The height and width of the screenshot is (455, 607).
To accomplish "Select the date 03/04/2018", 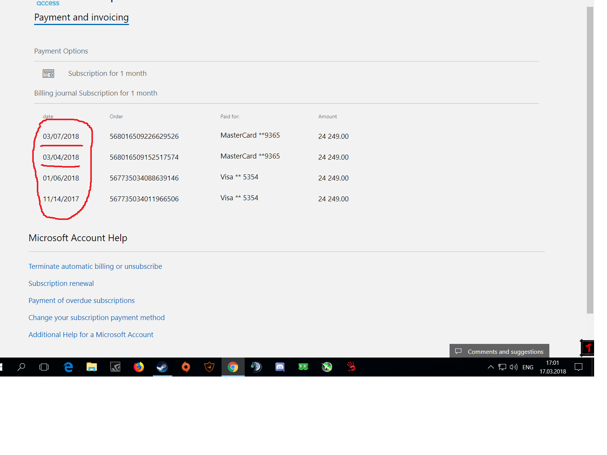I will pos(61,157).
